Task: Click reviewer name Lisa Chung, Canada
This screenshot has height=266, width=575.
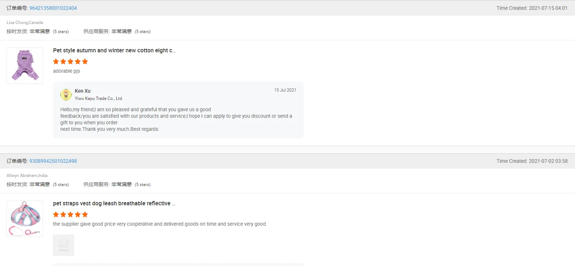Action: (25, 23)
